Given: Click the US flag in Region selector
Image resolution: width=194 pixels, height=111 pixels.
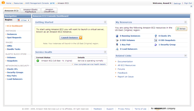Looking at the screenshot, I should 19,20.
